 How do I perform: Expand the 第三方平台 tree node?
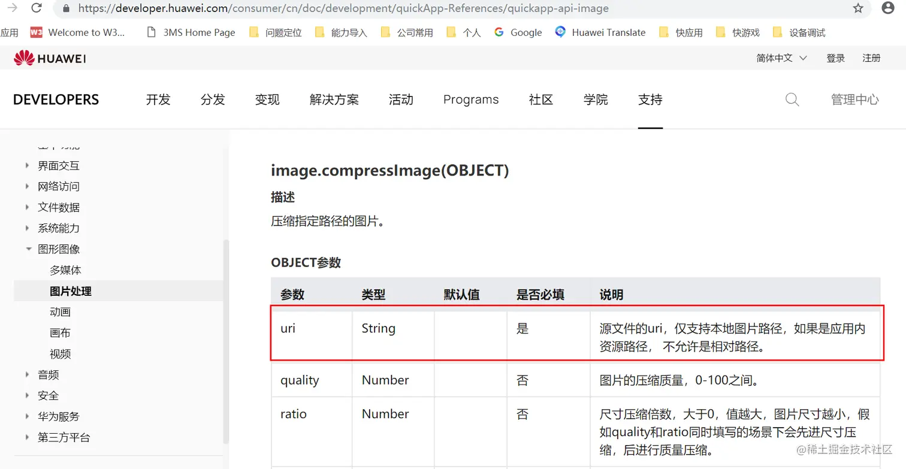tap(28, 437)
